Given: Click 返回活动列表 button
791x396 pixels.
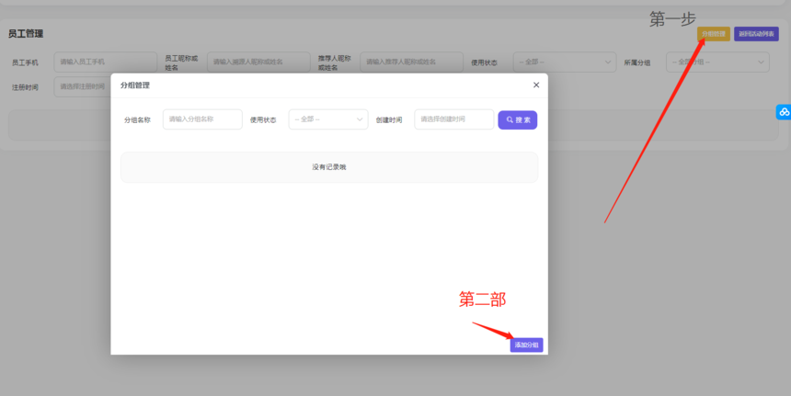Looking at the screenshot, I should (x=756, y=34).
